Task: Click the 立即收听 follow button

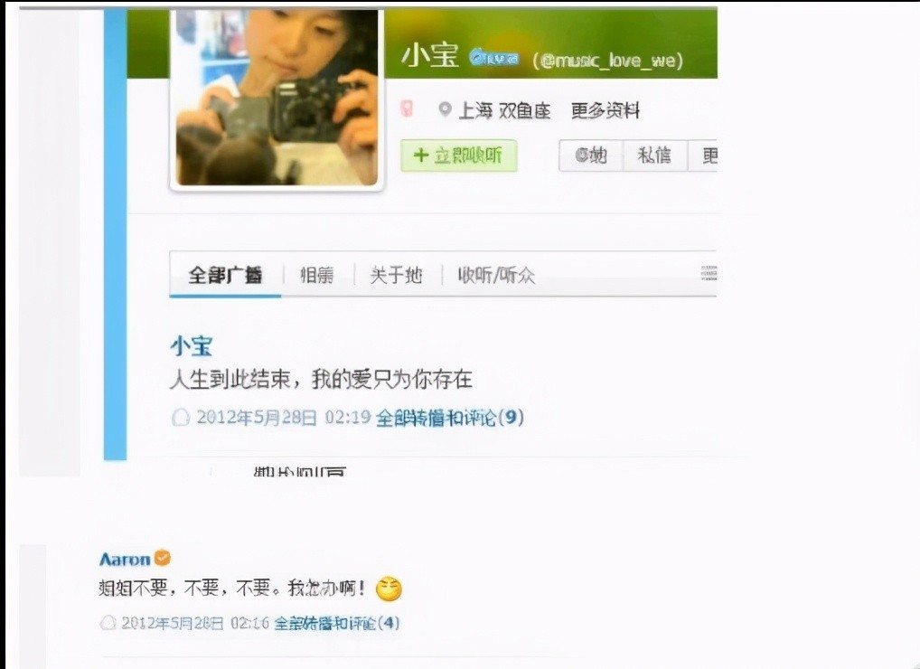Action: (x=459, y=155)
